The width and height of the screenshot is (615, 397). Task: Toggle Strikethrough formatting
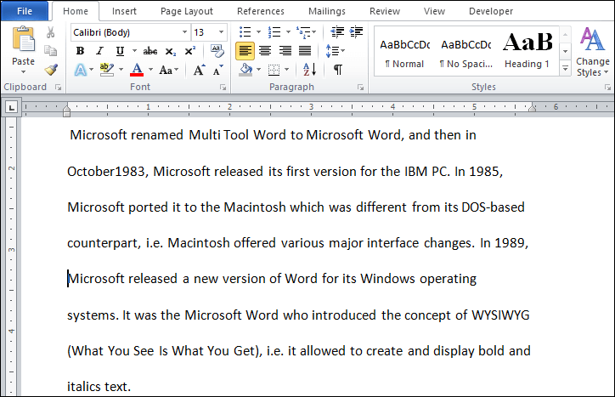(x=150, y=51)
